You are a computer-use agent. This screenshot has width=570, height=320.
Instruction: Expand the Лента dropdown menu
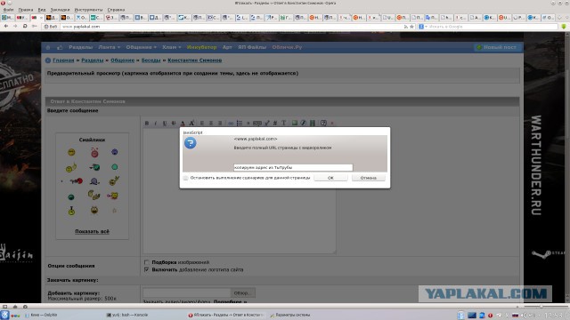pos(109,47)
